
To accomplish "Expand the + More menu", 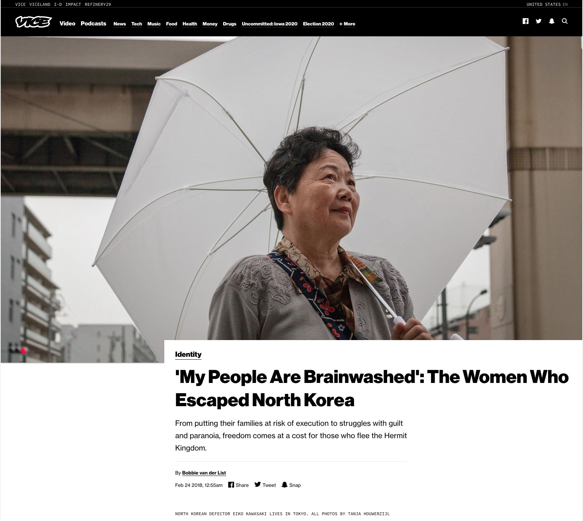I will click(x=347, y=24).
